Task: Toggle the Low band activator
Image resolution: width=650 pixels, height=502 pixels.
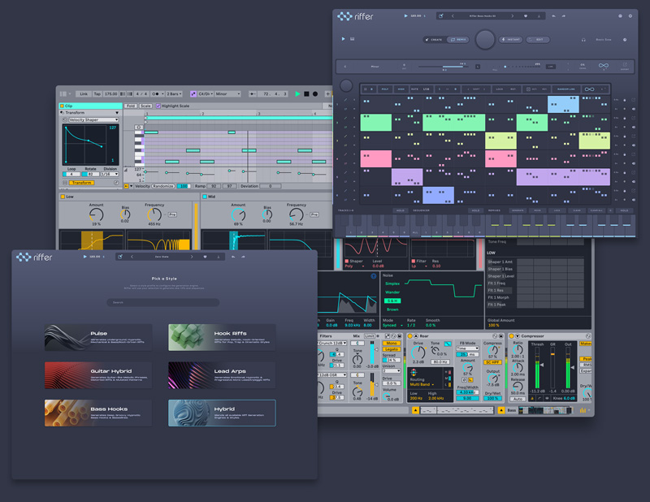Action: click(63, 197)
